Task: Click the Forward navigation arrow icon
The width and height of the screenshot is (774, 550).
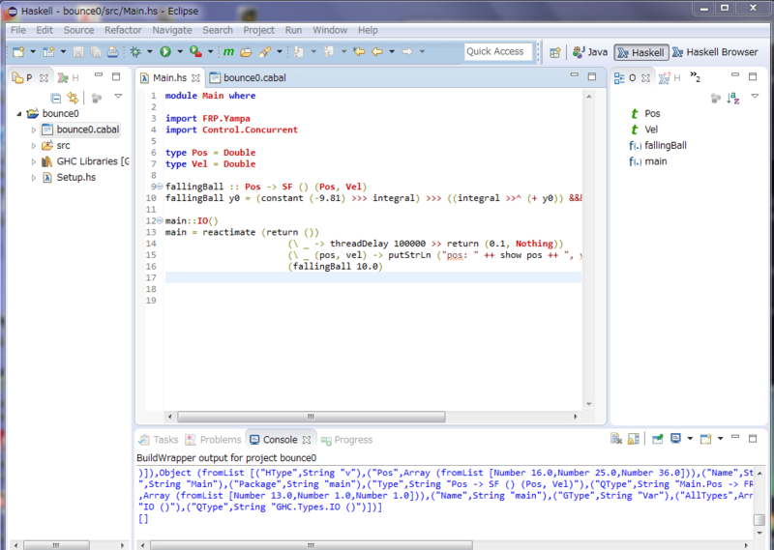Action: click(x=407, y=51)
